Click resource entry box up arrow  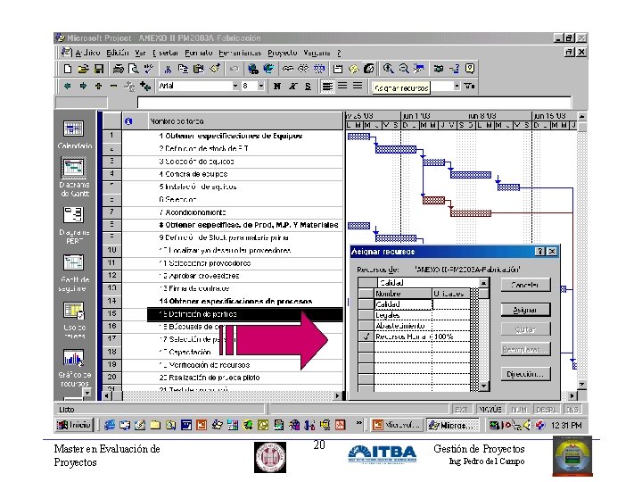483,283
